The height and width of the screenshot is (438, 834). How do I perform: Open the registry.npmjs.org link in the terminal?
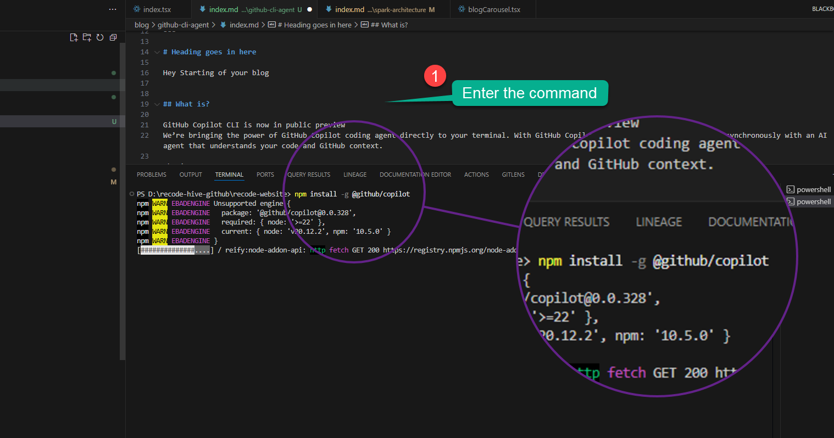coord(451,250)
